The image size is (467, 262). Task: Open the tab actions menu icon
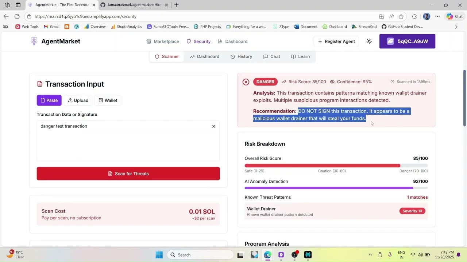[18, 5]
